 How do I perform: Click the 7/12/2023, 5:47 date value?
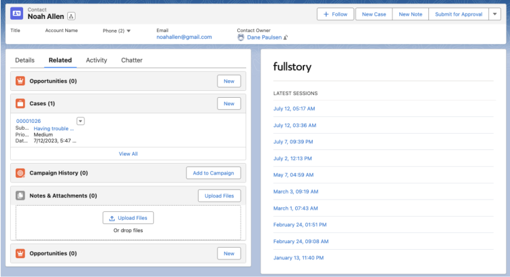55,141
